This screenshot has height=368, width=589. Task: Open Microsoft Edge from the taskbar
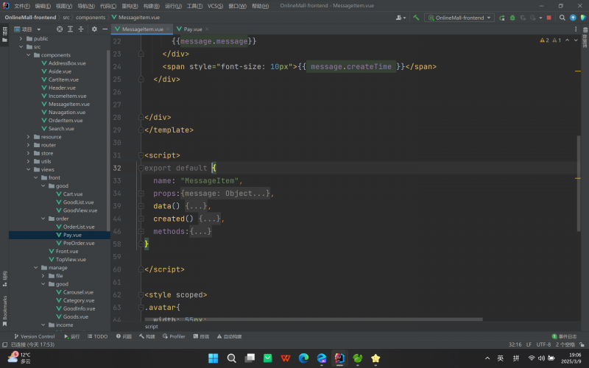point(303,358)
